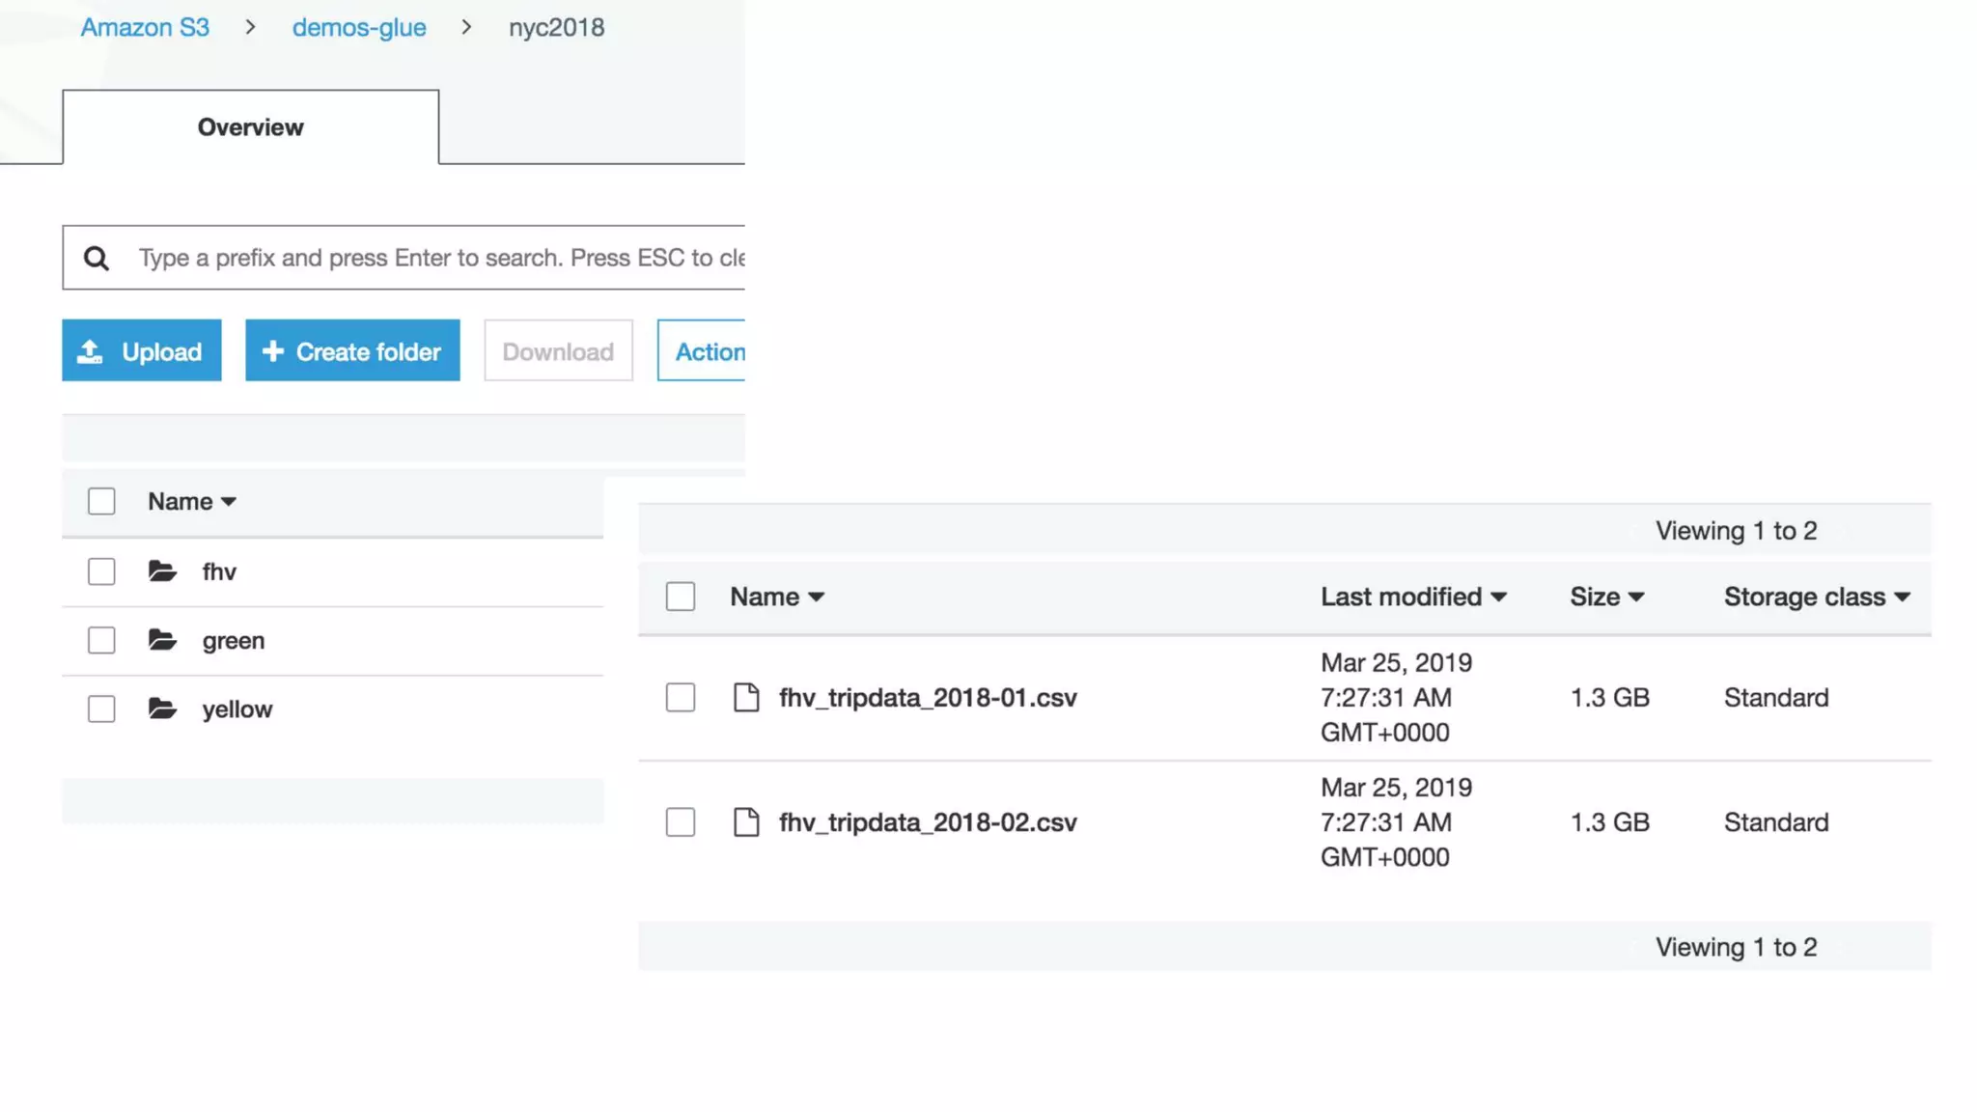Open the Size column sort dropdown
Image resolution: width=1977 pixels, height=1112 pixels.
click(x=1636, y=597)
